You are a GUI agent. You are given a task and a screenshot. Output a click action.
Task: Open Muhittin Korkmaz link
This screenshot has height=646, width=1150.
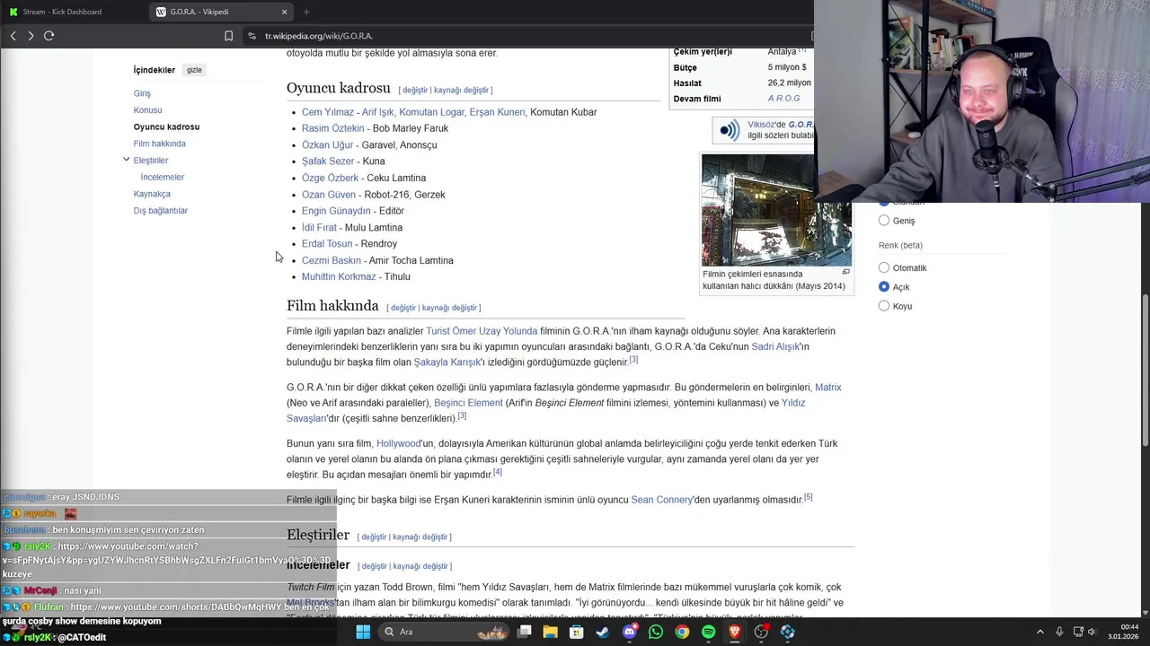(x=339, y=277)
